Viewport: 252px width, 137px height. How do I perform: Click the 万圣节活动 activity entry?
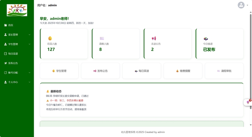coord(66,109)
